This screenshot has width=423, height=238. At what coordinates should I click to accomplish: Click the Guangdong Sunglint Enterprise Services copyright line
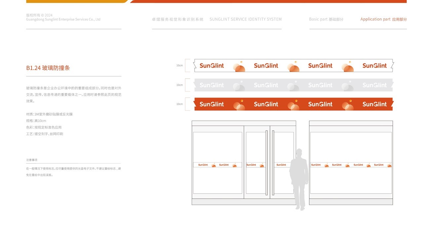(x=63, y=20)
